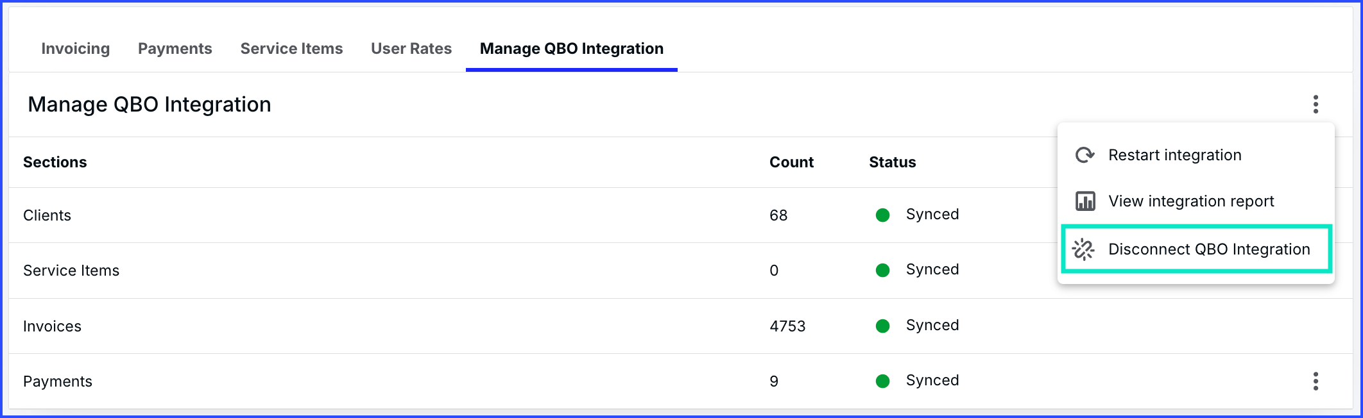1363x418 pixels.
Task: Click Synced status text in Clients row
Action: pyautogui.click(x=932, y=214)
